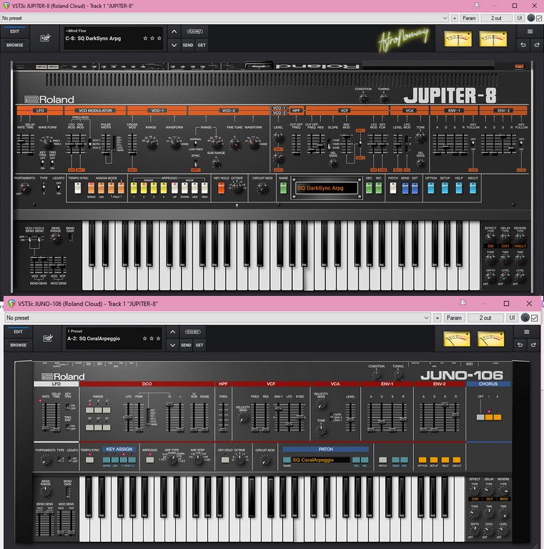Pin the JUPITER-8 plugin window on top
This screenshot has height=549, width=544.
tap(476, 5)
